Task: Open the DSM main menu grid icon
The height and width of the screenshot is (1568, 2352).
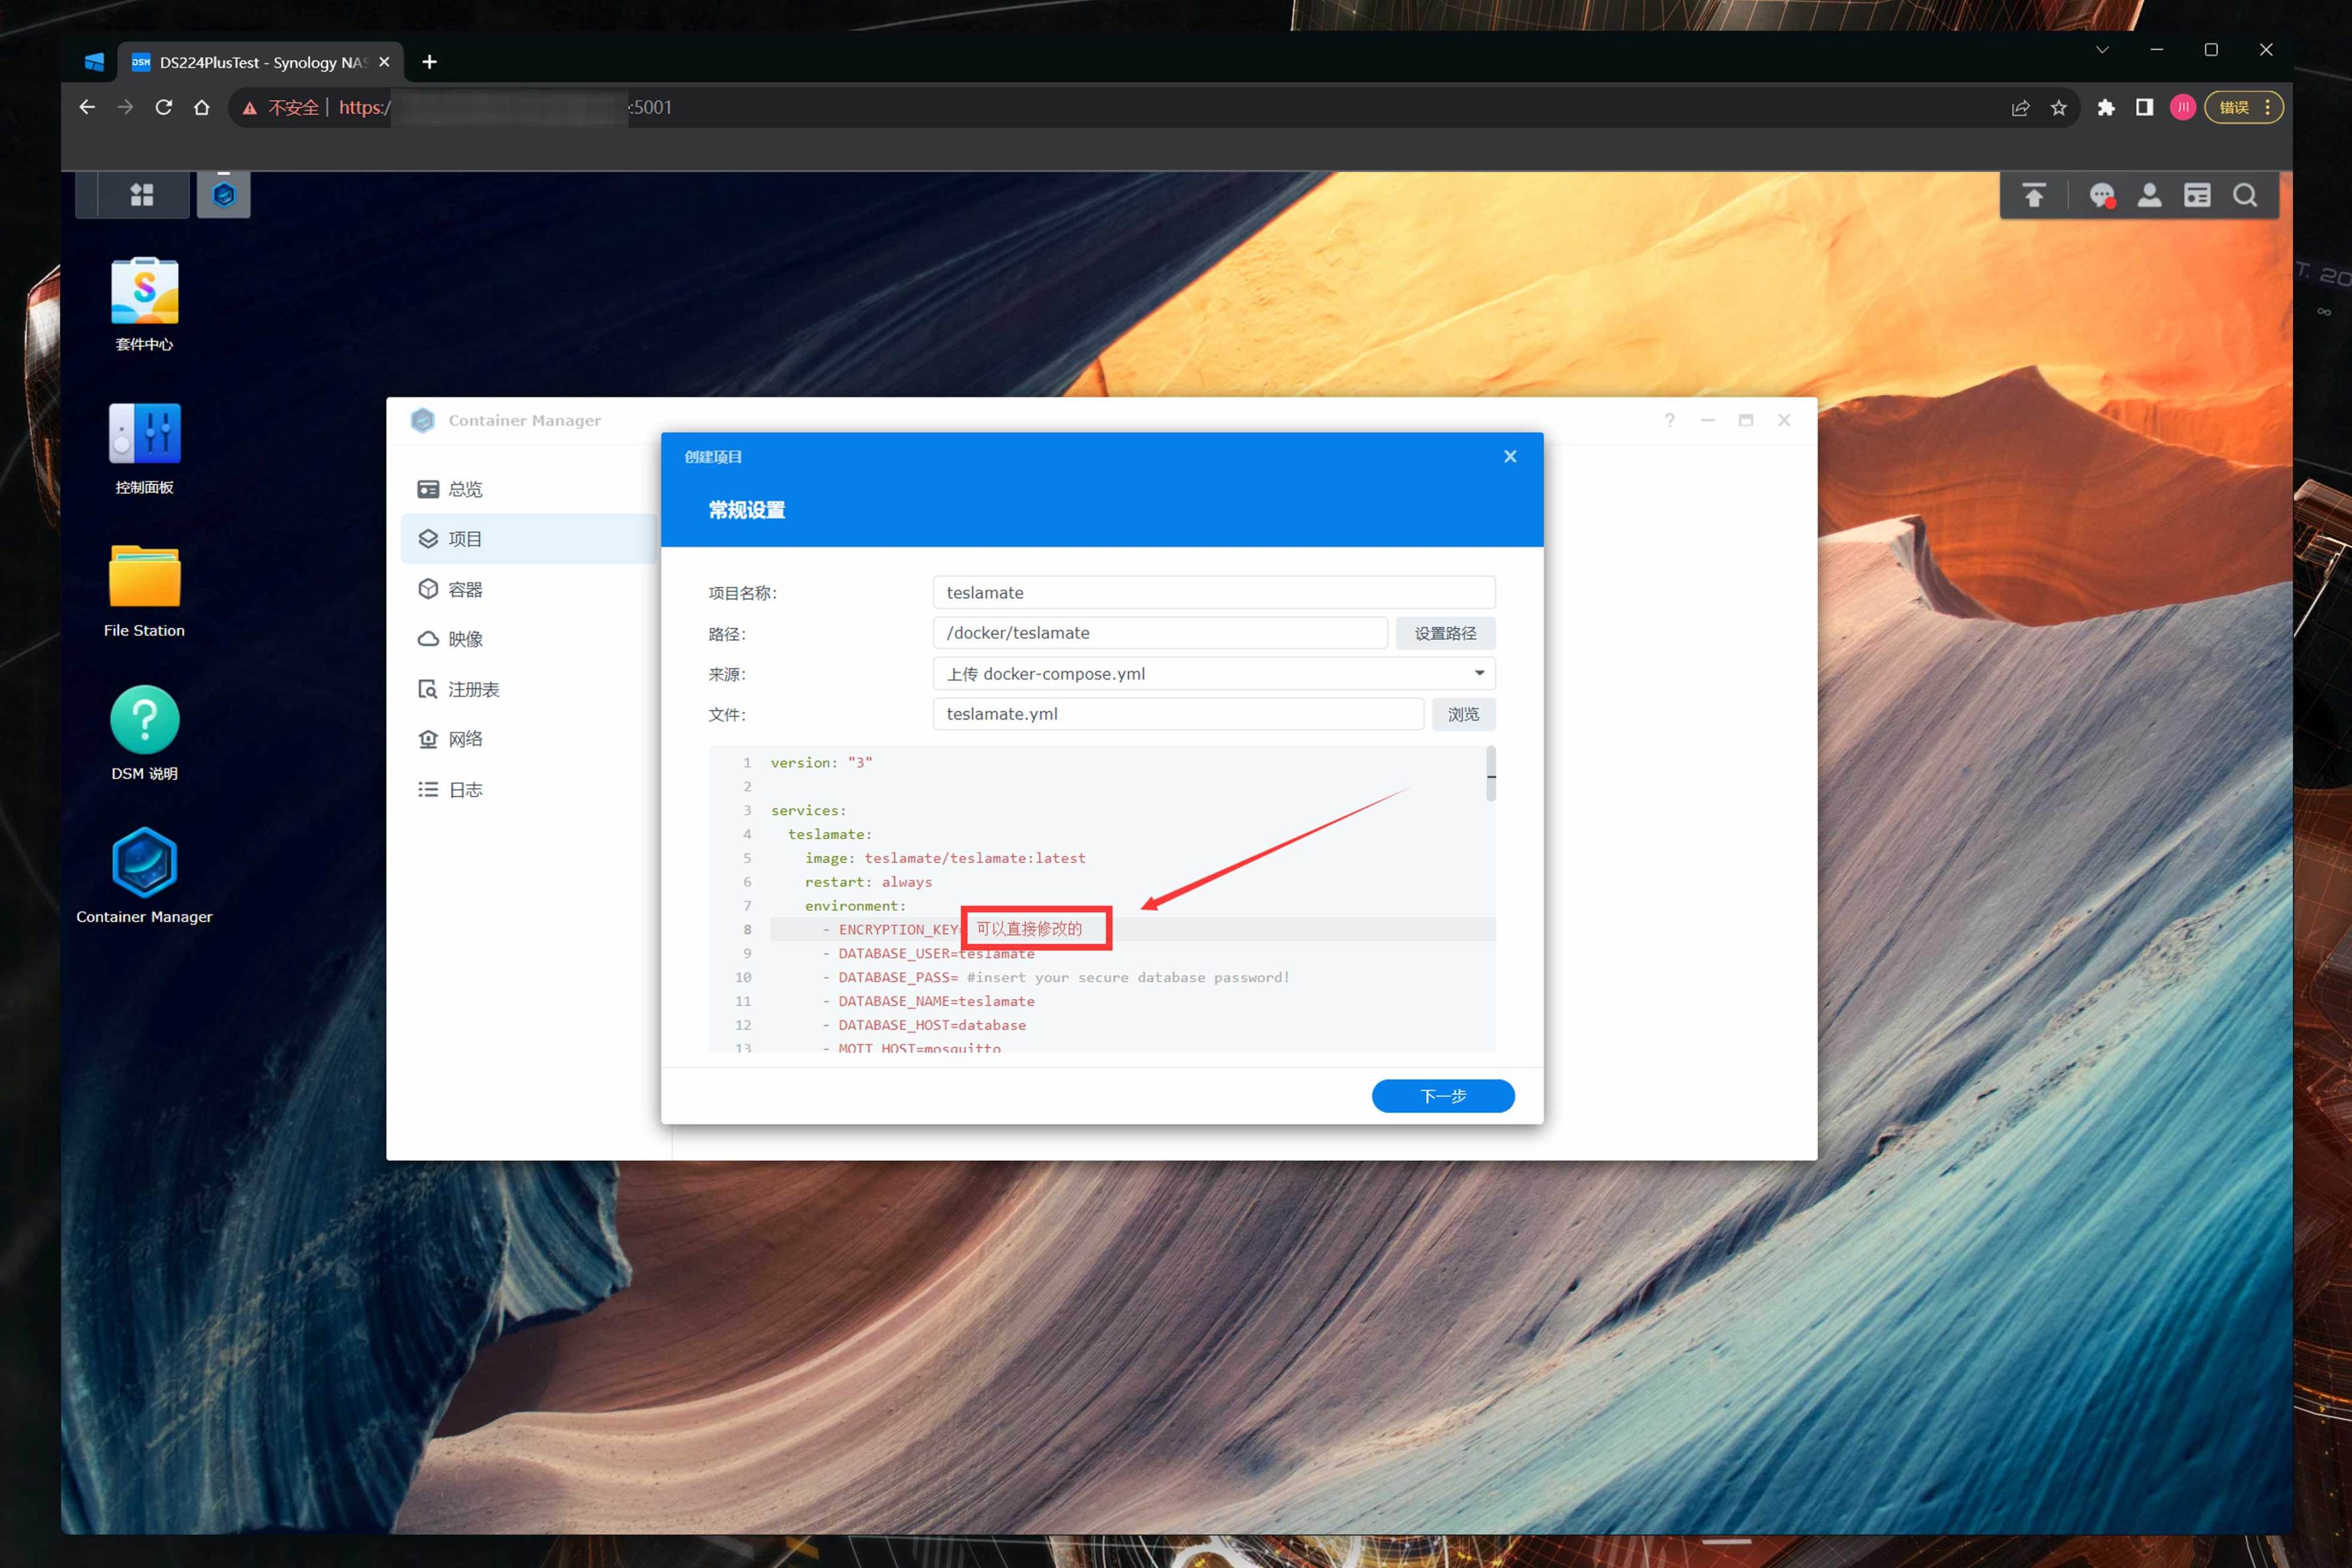Action: [142, 195]
